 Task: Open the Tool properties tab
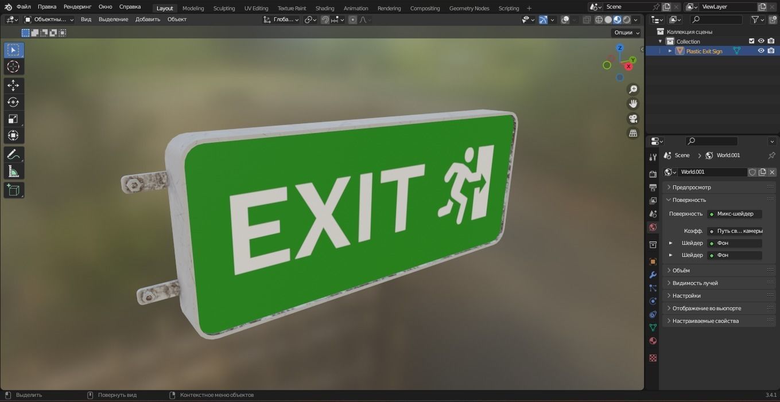point(653,157)
